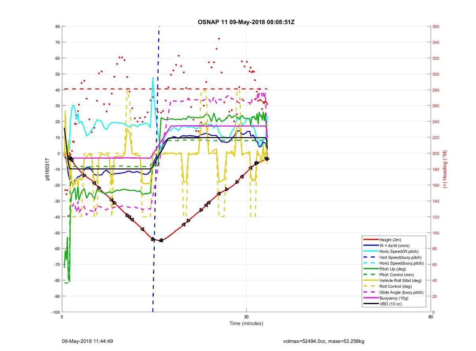Select legend label "Roll Control (deg)"
Image resolution: width=476 pixels, height=351 pixels.
click(x=395, y=286)
